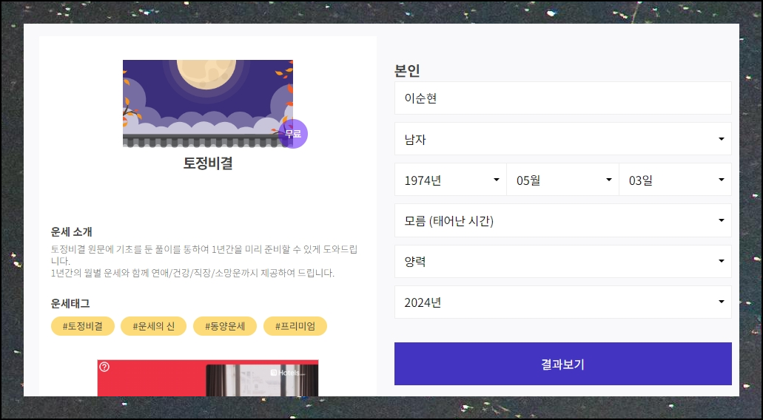Select the #동양운세 tag

225,326
